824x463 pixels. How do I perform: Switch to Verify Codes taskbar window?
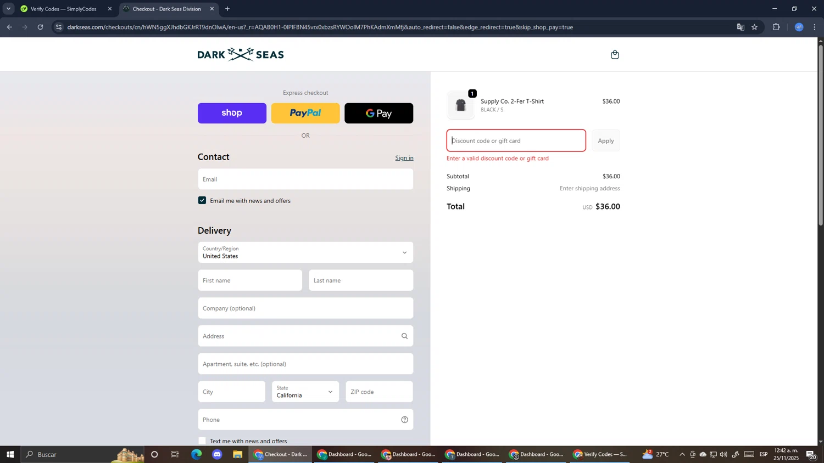600,454
